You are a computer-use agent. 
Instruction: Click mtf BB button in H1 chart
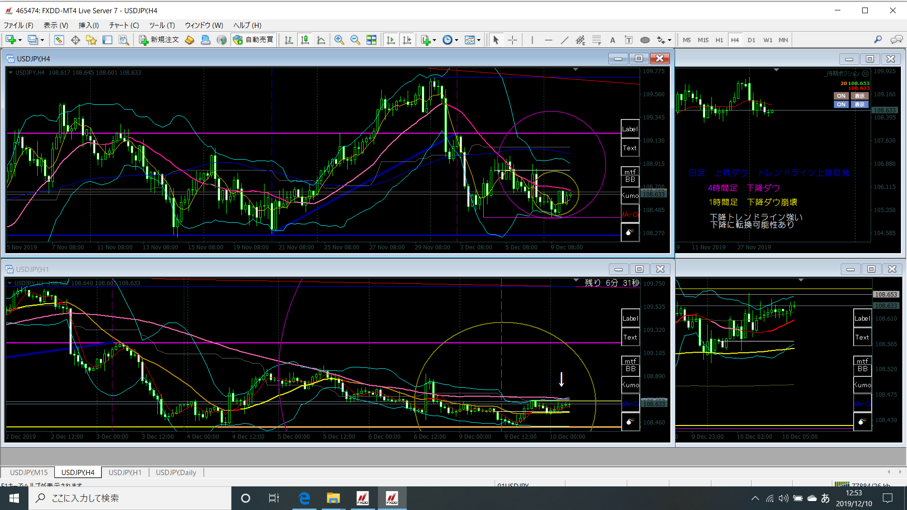(630, 365)
